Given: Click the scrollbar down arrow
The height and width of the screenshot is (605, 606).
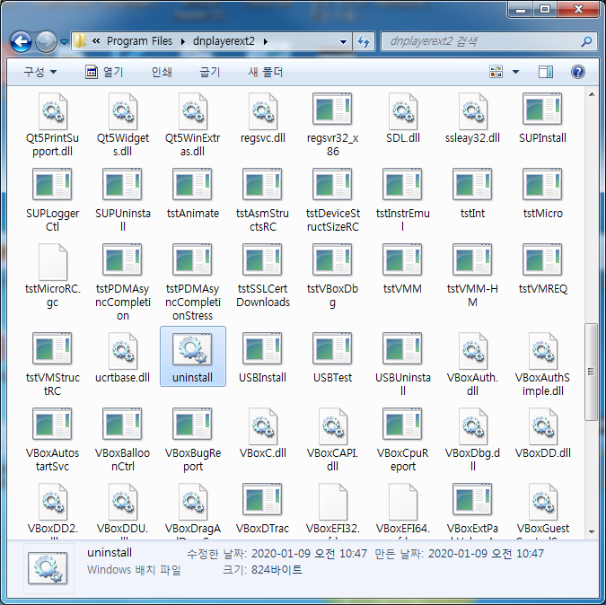Looking at the screenshot, I should pyautogui.click(x=592, y=532).
